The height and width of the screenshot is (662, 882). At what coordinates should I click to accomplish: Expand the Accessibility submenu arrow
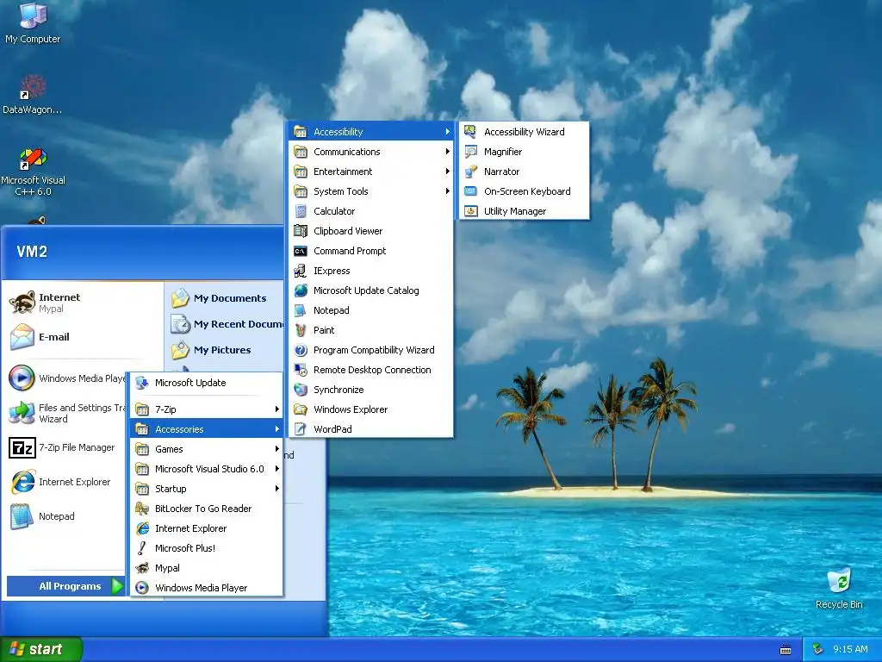pyautogui.click(x=448, y=132)
